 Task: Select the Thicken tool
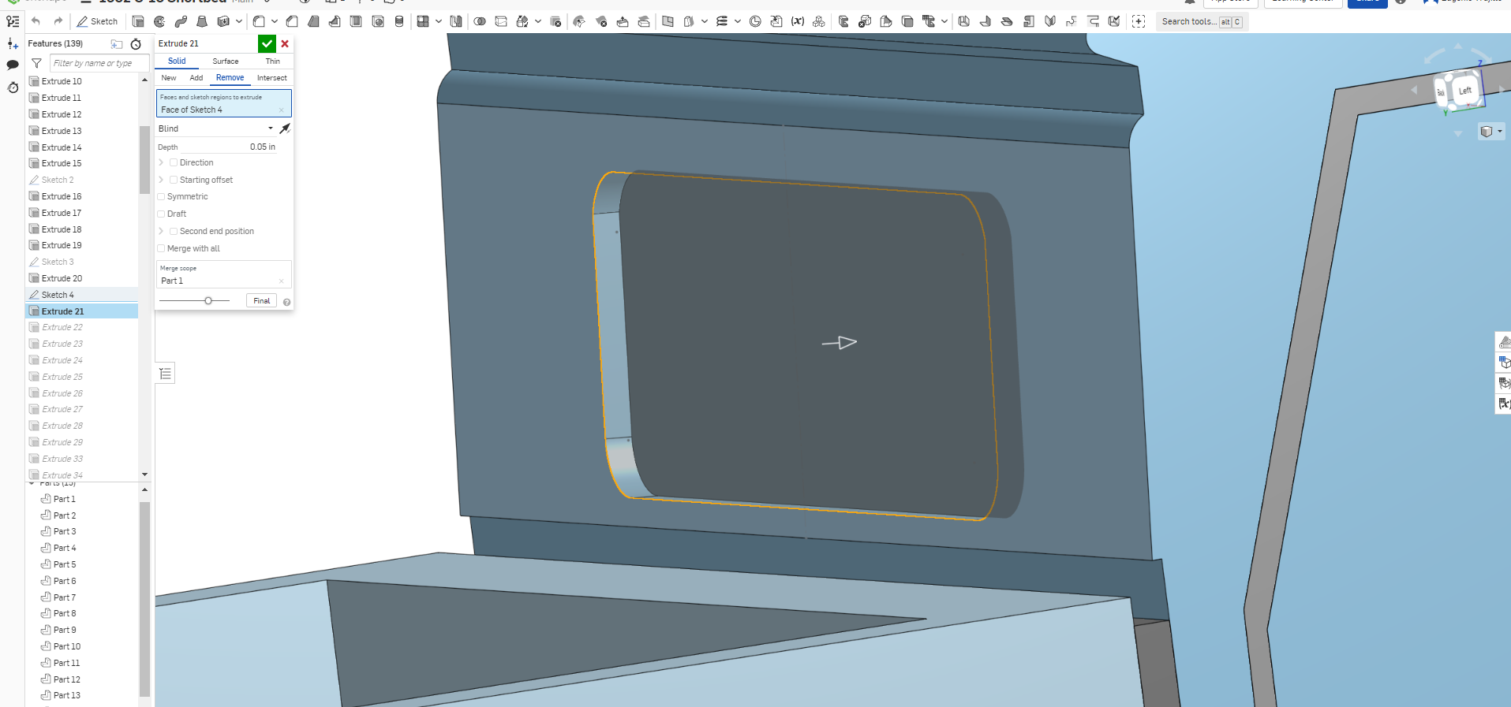[223, 21]
